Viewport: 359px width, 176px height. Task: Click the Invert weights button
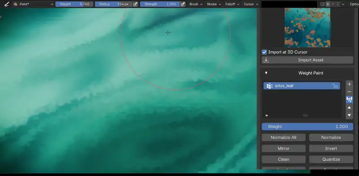click(331, 148)
